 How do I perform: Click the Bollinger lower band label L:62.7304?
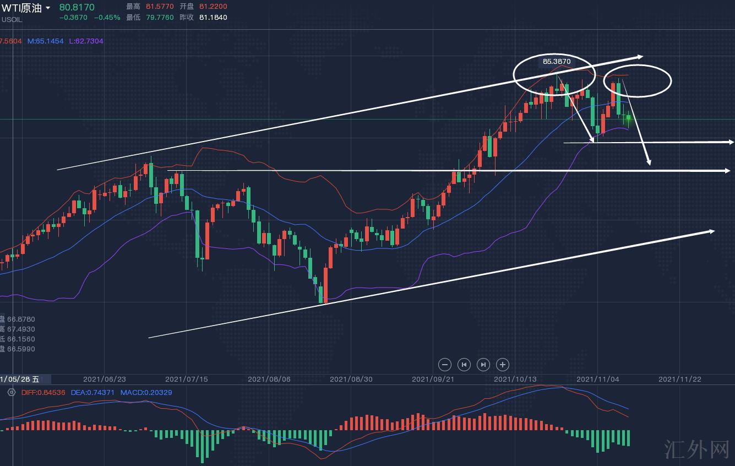(x=86, y=41)
